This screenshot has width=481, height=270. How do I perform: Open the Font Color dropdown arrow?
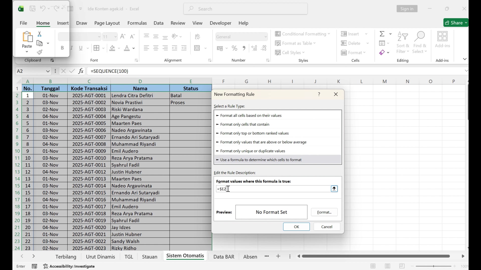[134, 48]
